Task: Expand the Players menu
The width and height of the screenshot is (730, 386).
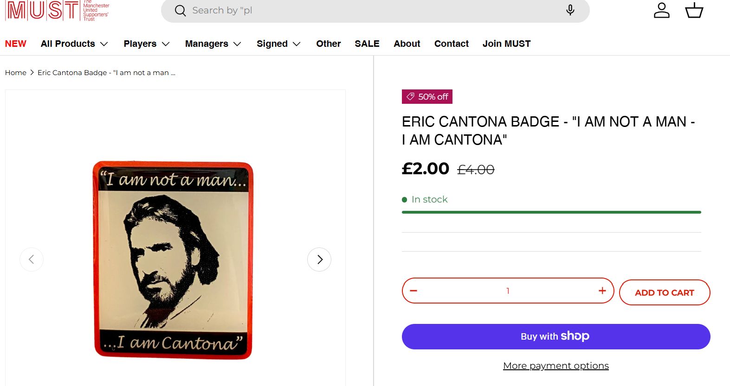Action: [x=147, y=44]
